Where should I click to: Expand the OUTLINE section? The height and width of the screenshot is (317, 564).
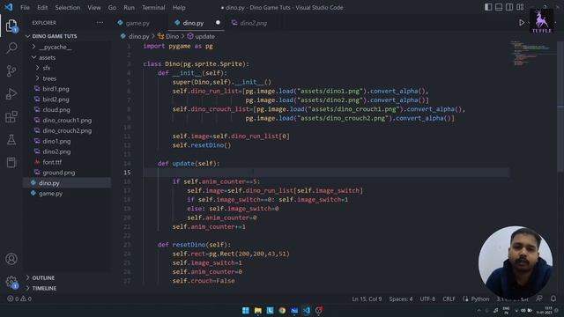[43, 278]
